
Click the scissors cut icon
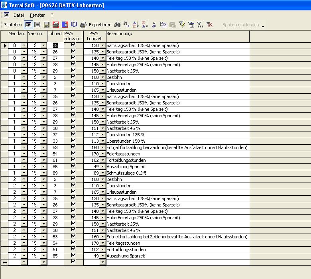click(x=154, y=25)
